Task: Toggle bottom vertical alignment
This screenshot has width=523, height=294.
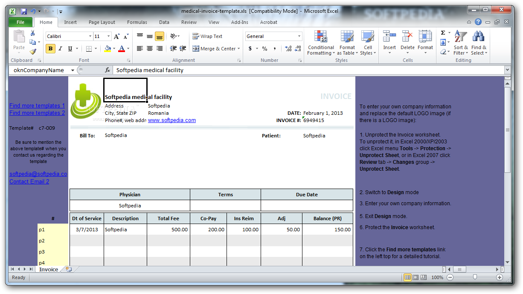Action: pos(160,36)
